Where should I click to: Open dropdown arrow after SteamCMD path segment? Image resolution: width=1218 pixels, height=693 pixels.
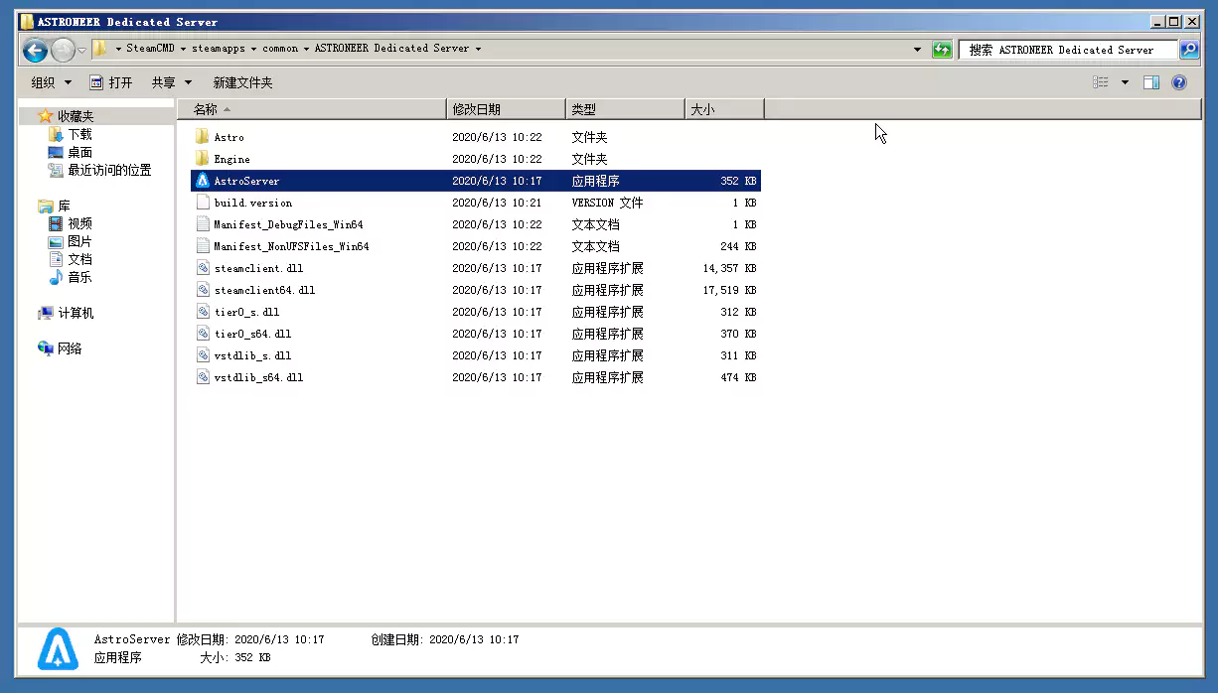[184, 49]
